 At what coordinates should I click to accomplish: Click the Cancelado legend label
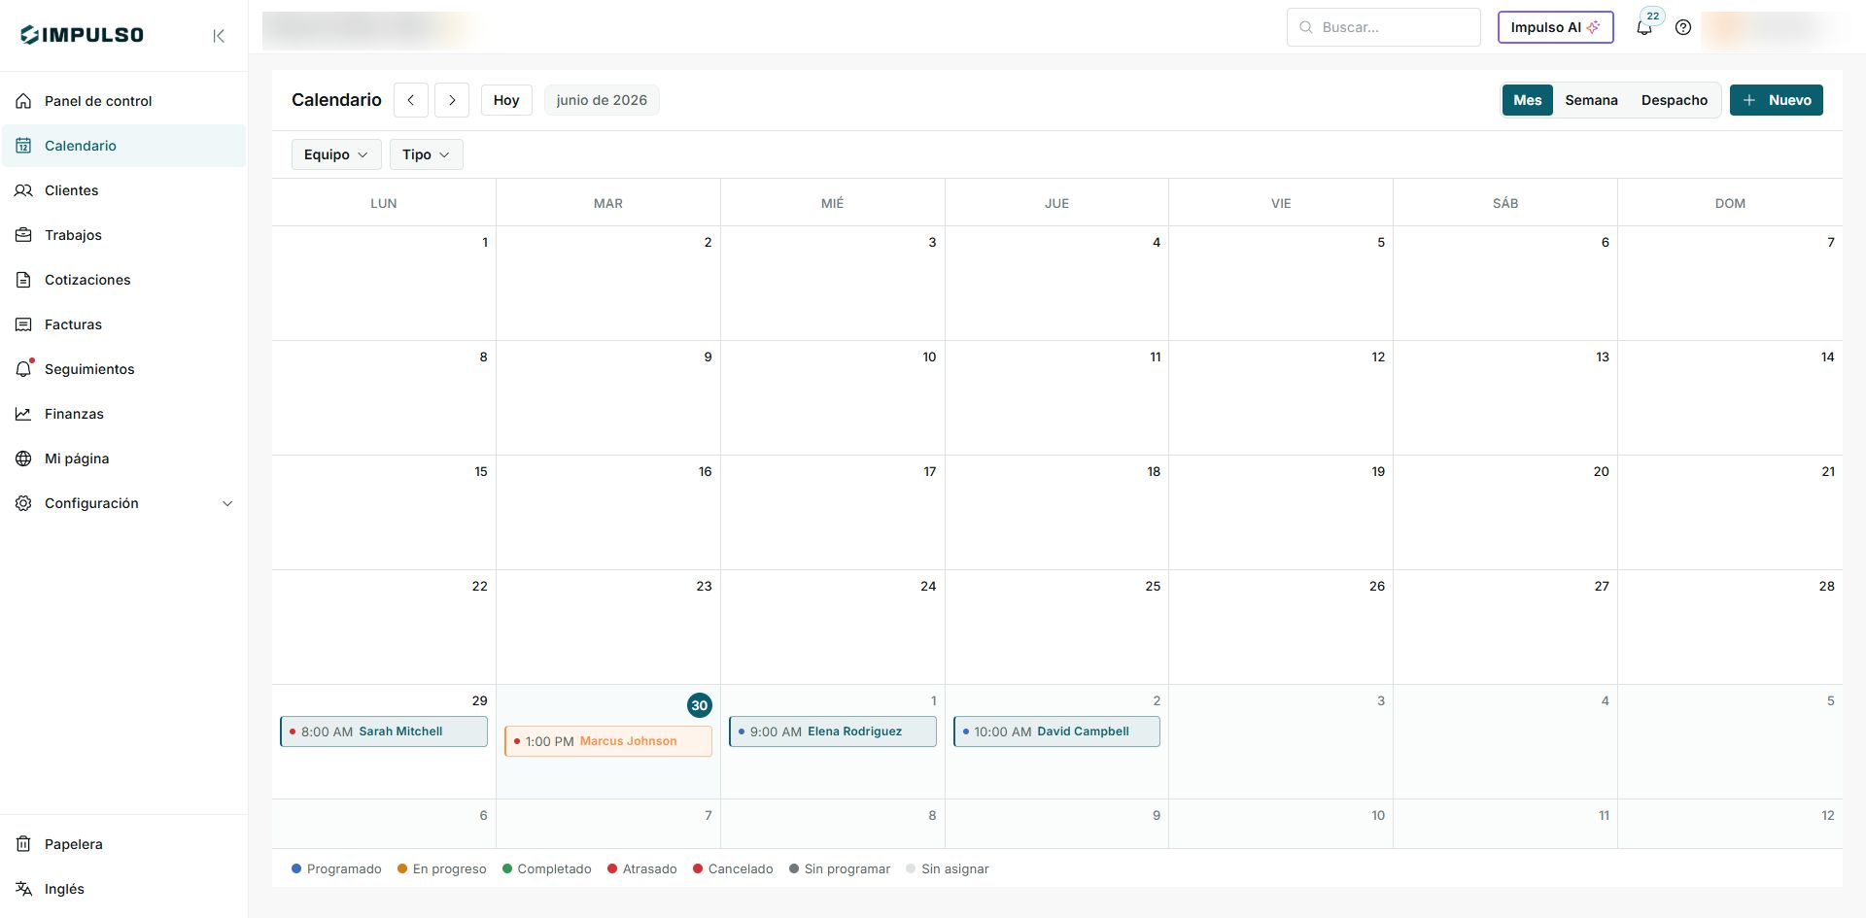(741, 869)
